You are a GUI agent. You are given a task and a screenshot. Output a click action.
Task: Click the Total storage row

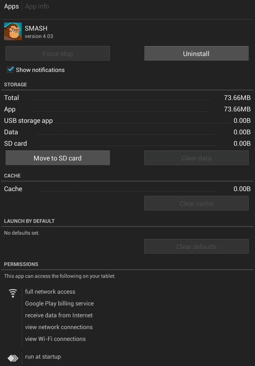tap(127, 98)
